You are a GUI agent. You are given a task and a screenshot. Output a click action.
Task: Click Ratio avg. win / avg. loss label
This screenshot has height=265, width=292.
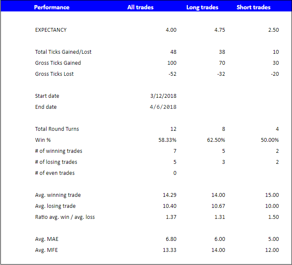[x=65, y=217]
